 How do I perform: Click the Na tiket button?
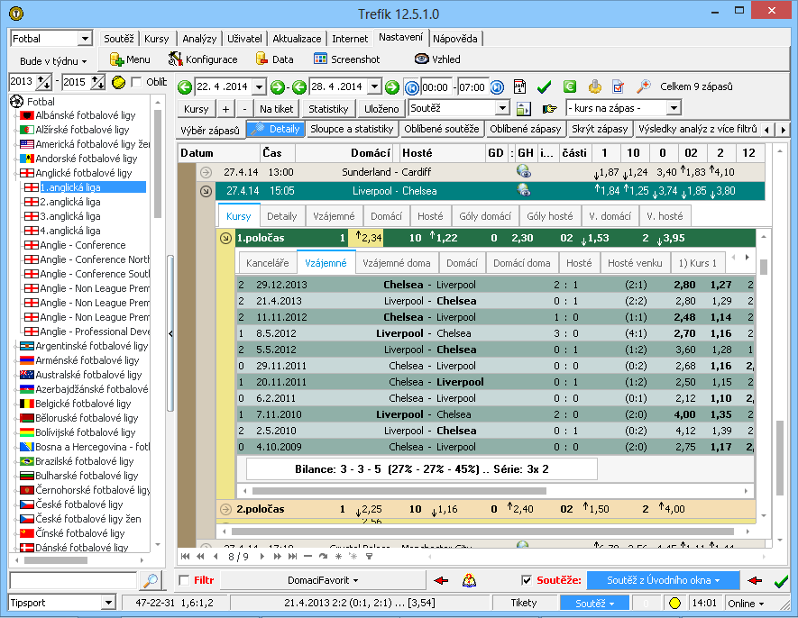pos(276,109)
